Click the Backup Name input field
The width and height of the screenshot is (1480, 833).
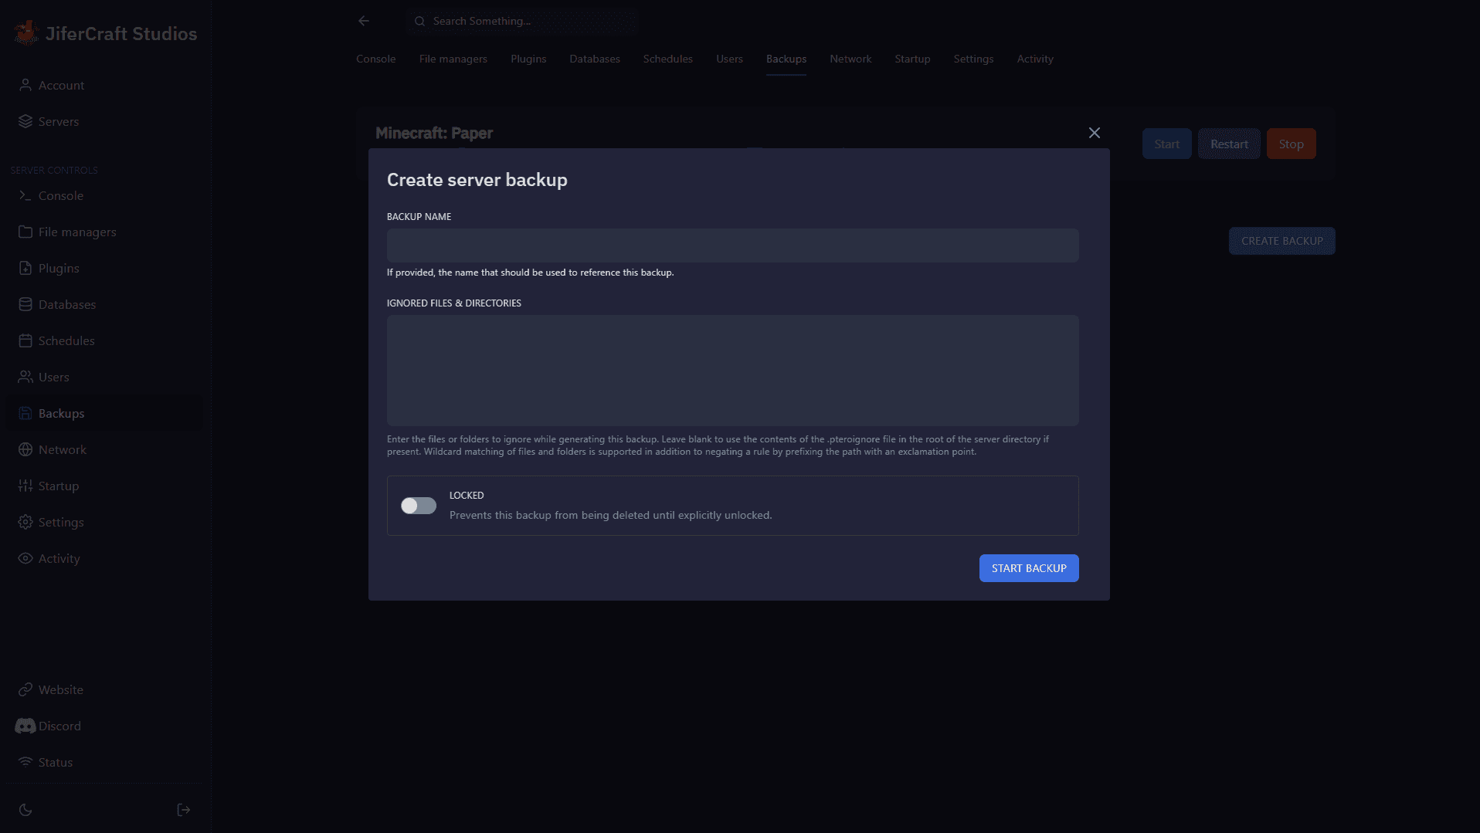click(x=732, y=245)
